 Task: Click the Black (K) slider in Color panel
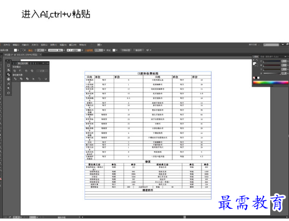pos(272,73)
